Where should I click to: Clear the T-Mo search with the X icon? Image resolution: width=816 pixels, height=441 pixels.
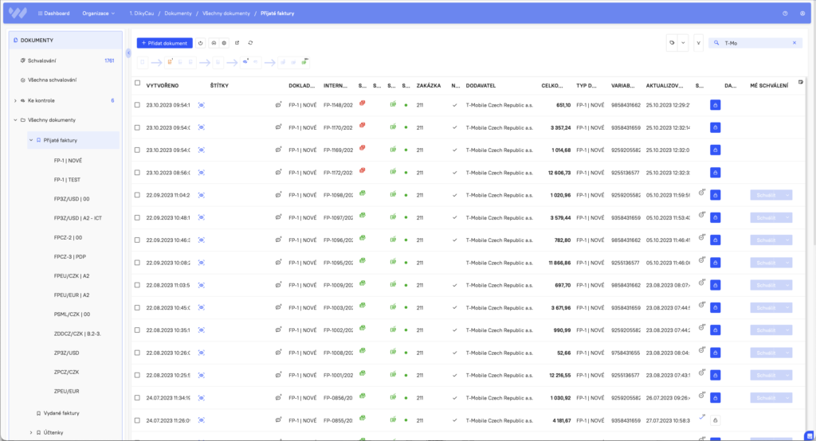[794, 43]
